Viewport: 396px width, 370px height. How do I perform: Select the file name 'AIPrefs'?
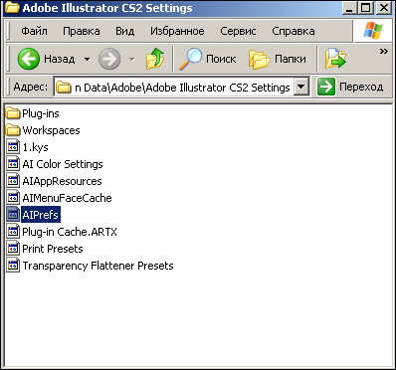coord(41,215)
